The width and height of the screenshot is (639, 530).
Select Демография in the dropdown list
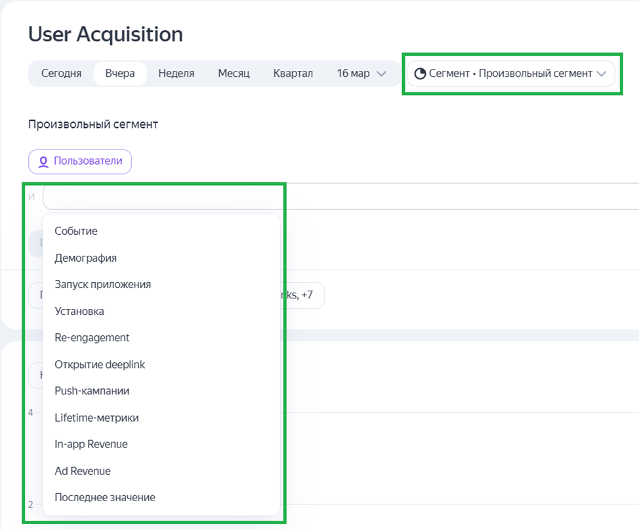click(85, 258)
